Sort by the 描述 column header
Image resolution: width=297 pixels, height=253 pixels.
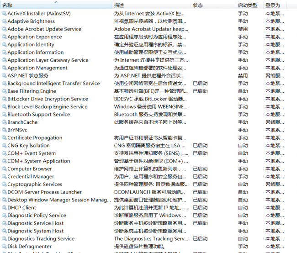pos(152,5)
